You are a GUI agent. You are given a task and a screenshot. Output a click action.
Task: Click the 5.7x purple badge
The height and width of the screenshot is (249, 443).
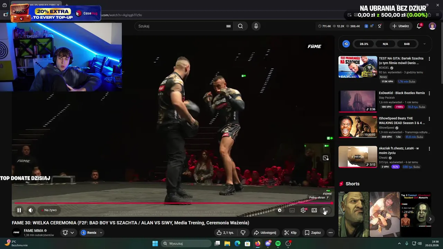coord(395,167)
